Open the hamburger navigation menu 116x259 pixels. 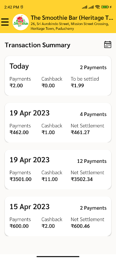[x=5, y=22]
